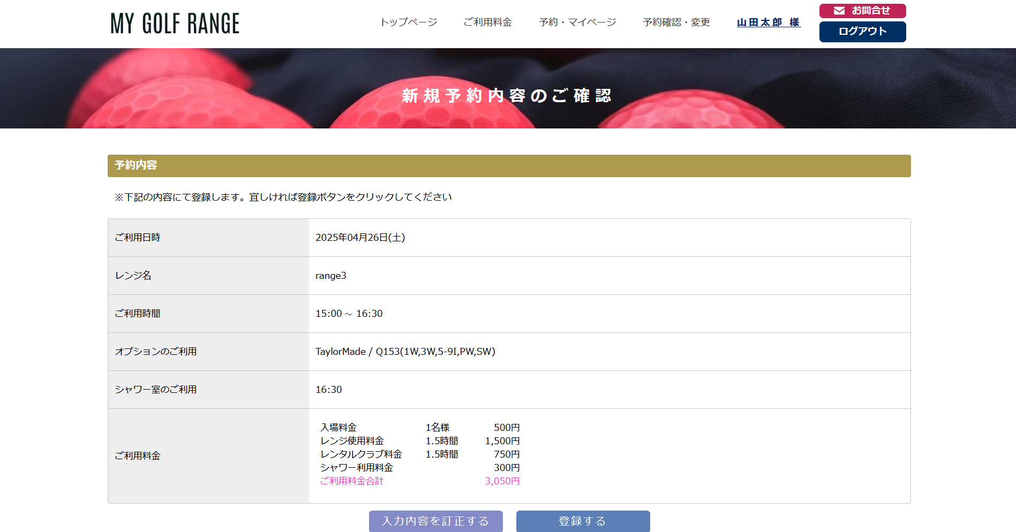Confirm the reservation with 登録する

pyautogui.click(x=583, y=521)
